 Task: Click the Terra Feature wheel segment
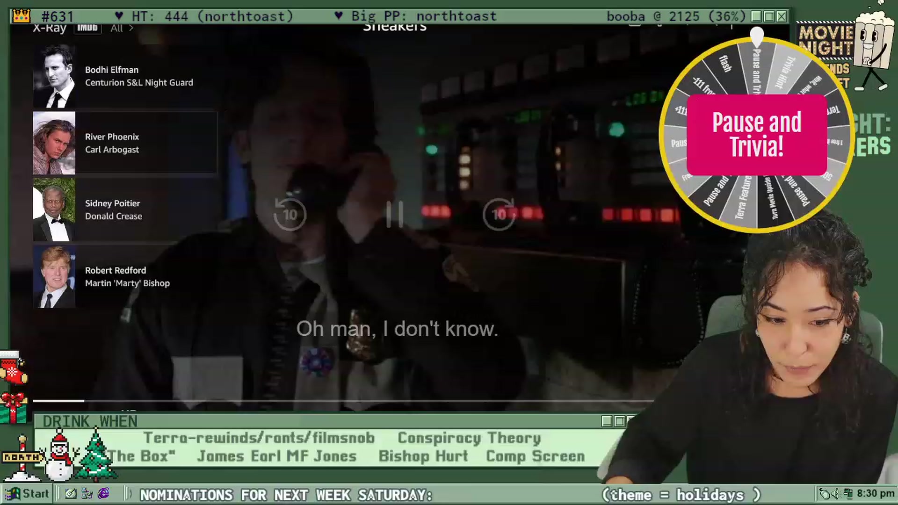click(743, 198)
